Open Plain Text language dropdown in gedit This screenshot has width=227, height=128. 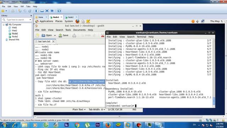click(79, 110)
